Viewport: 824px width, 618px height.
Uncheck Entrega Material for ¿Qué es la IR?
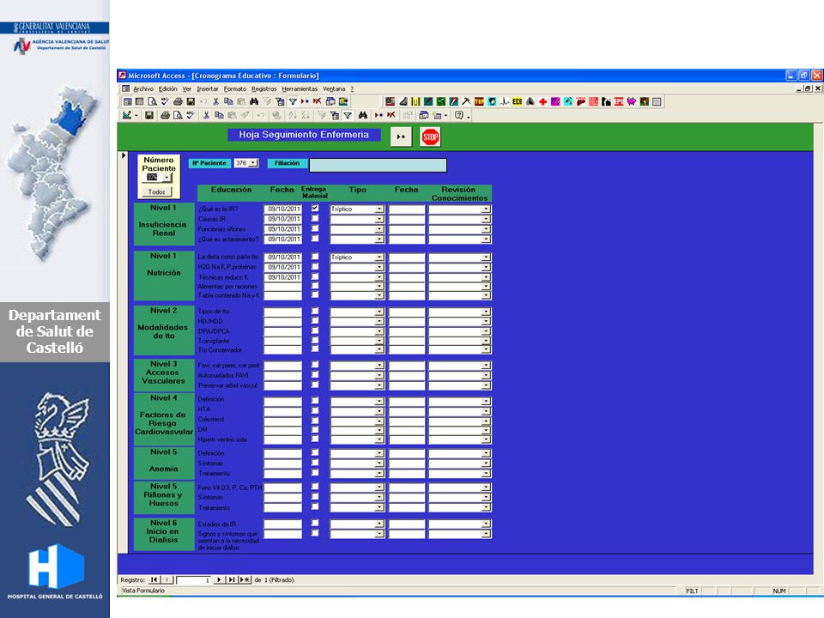pyautogui.click(x=315, y=208)
